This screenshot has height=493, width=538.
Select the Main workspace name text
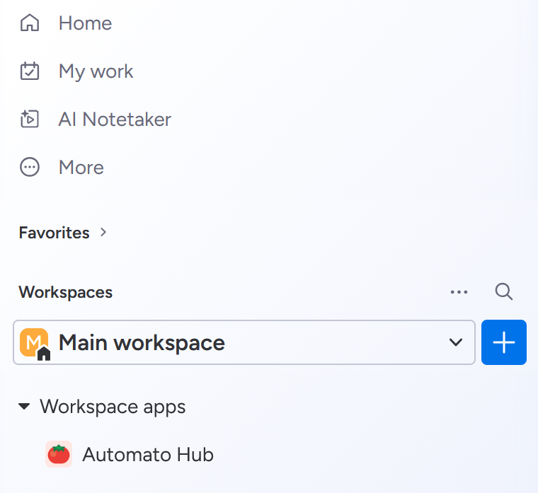[142, 343]
